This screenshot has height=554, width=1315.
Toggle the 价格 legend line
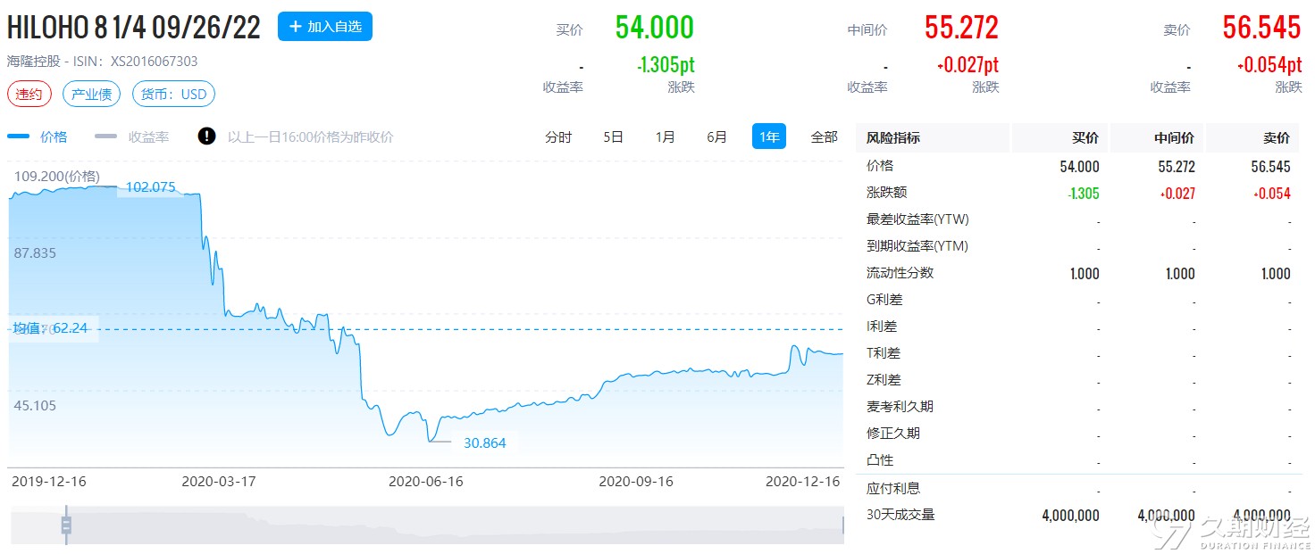pos(38,136)
